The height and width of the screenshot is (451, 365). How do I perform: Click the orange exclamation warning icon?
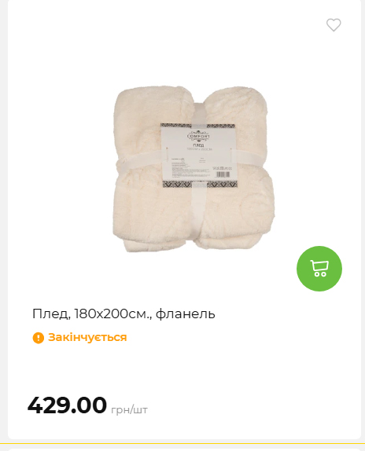tap(39, 338)
